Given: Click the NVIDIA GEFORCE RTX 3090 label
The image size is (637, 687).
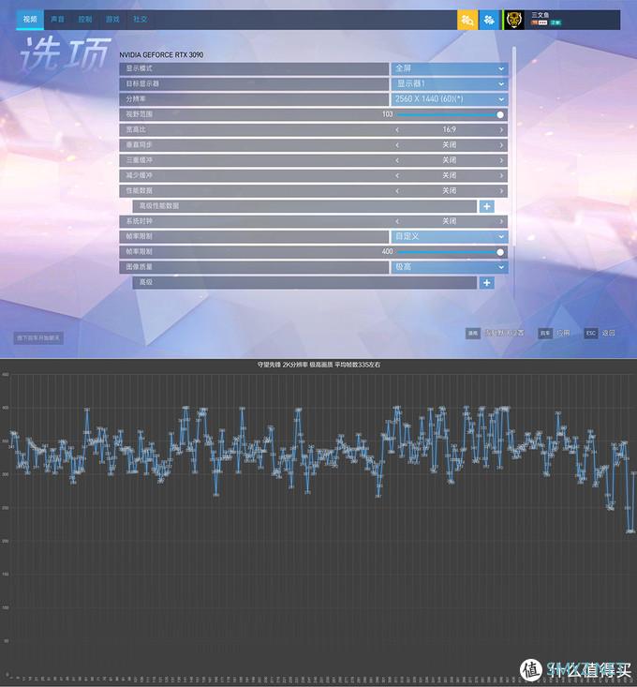Looking at the screenshot, I should click(x=161, y=54).
